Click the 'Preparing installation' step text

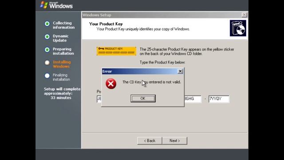(63, 51)
